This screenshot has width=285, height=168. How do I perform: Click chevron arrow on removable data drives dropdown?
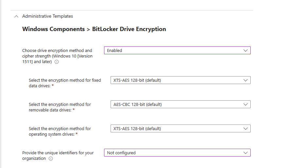[x=246, y=104]
